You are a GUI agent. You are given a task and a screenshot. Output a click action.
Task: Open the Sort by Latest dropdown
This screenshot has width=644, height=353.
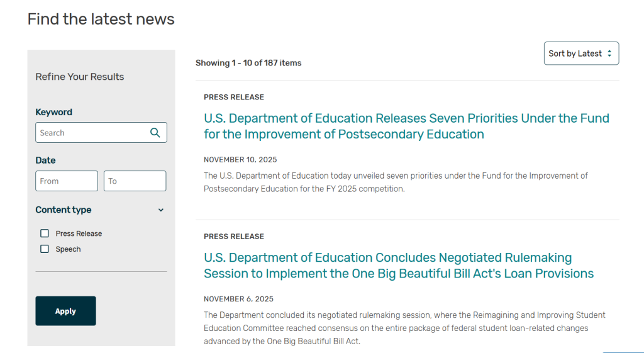pos(581,53)
